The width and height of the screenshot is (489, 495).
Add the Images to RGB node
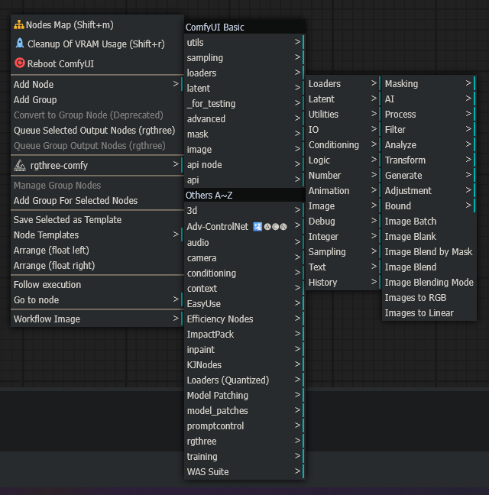(415, 297)
